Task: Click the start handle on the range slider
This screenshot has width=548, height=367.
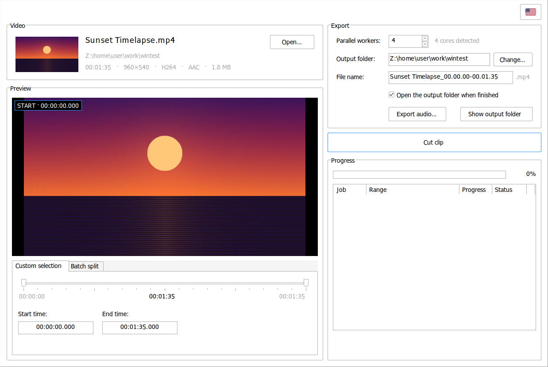Action: 24,283
